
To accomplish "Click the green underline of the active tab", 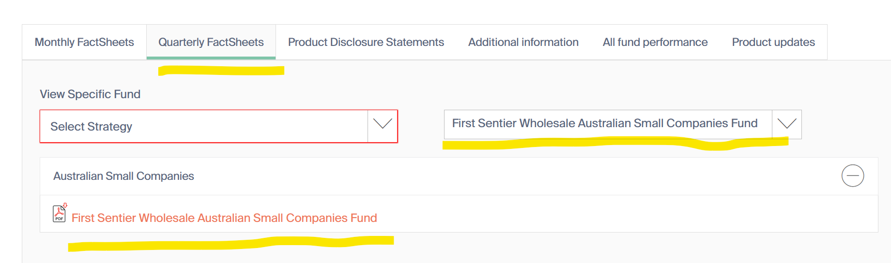I will pyautogui.click(x=211, y=58).
